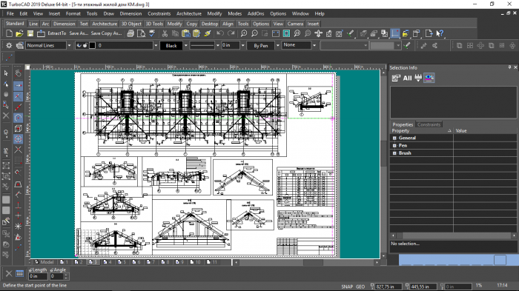The image size is (519, 291).
Task: Open the By Pen dropdown arrow
Action: tap(277, 45)
